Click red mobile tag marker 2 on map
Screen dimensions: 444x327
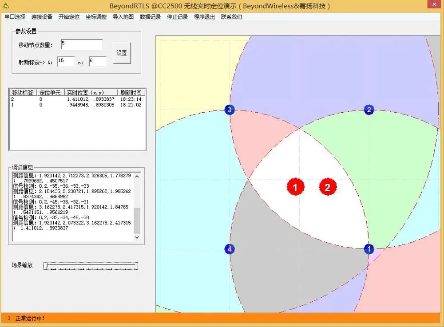pyautogui.click(x=328, y=187)
